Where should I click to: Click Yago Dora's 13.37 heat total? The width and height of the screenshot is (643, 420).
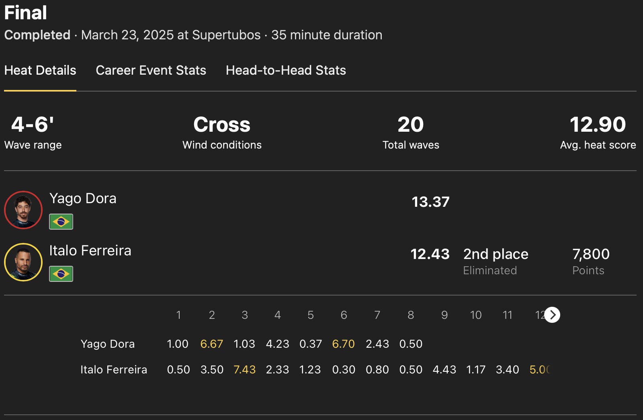pyautogui.click(x=430, y=202)
